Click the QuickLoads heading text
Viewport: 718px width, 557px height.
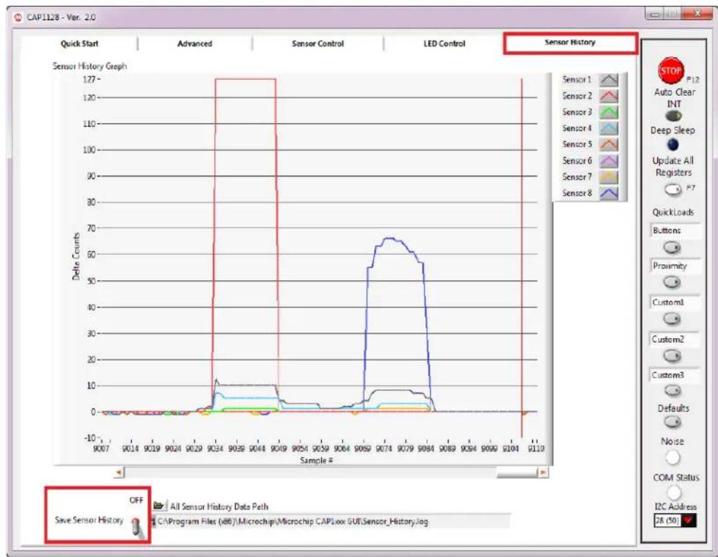tap(673, 212)
